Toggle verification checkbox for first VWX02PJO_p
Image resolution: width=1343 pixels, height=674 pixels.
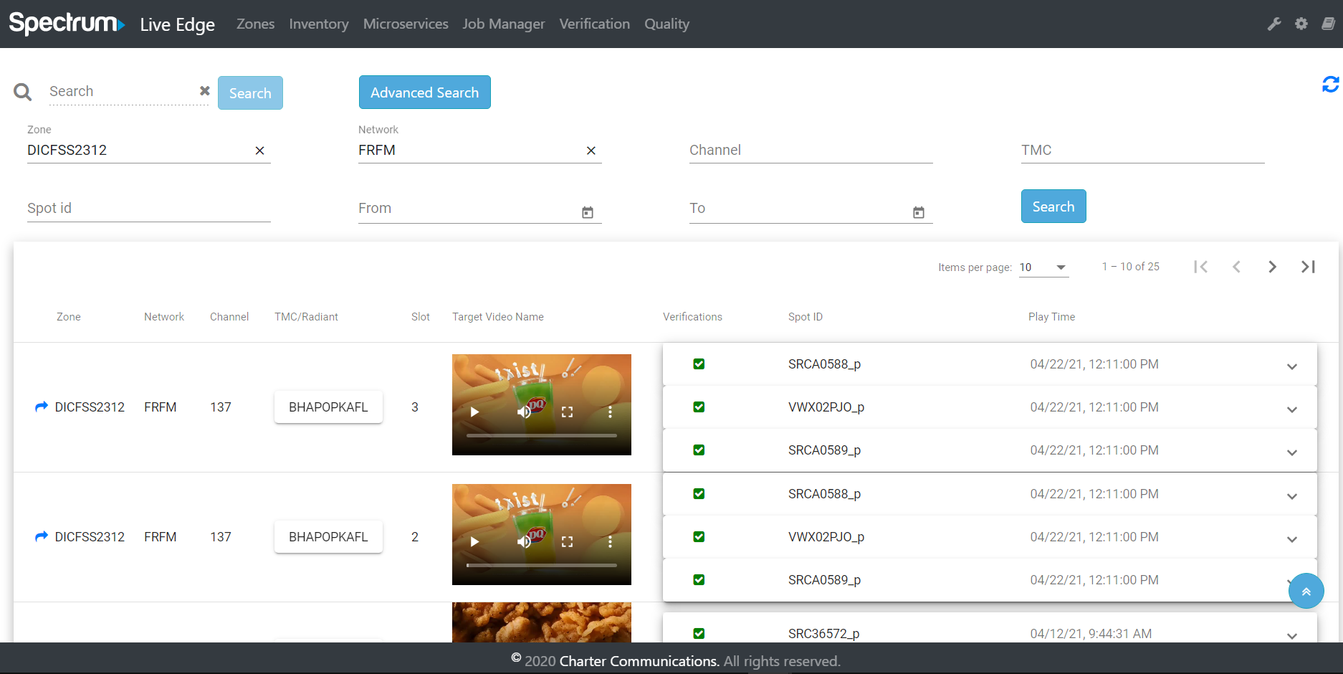(699, 407)
